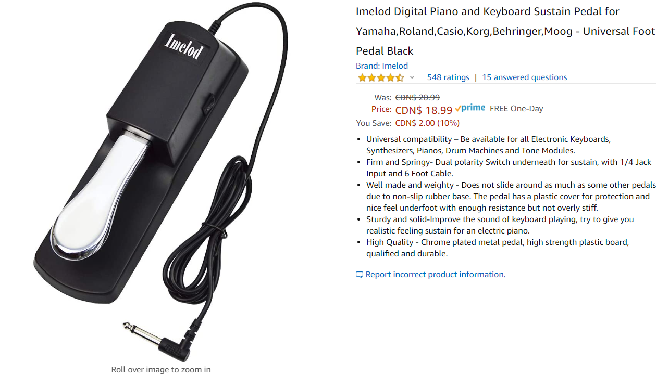Click the Roll over image to zoom caption
Image resolution: width=669 pixels, height=376 pixels.
pos(161,370)
